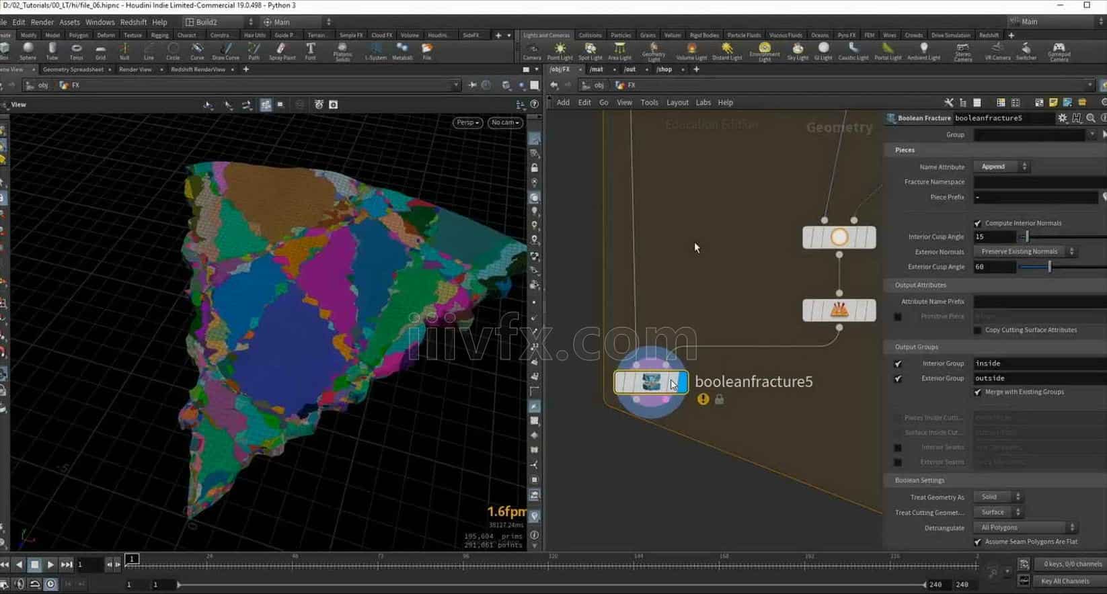
Task: Collapse the Output Groups section
Action: point(916,347)
